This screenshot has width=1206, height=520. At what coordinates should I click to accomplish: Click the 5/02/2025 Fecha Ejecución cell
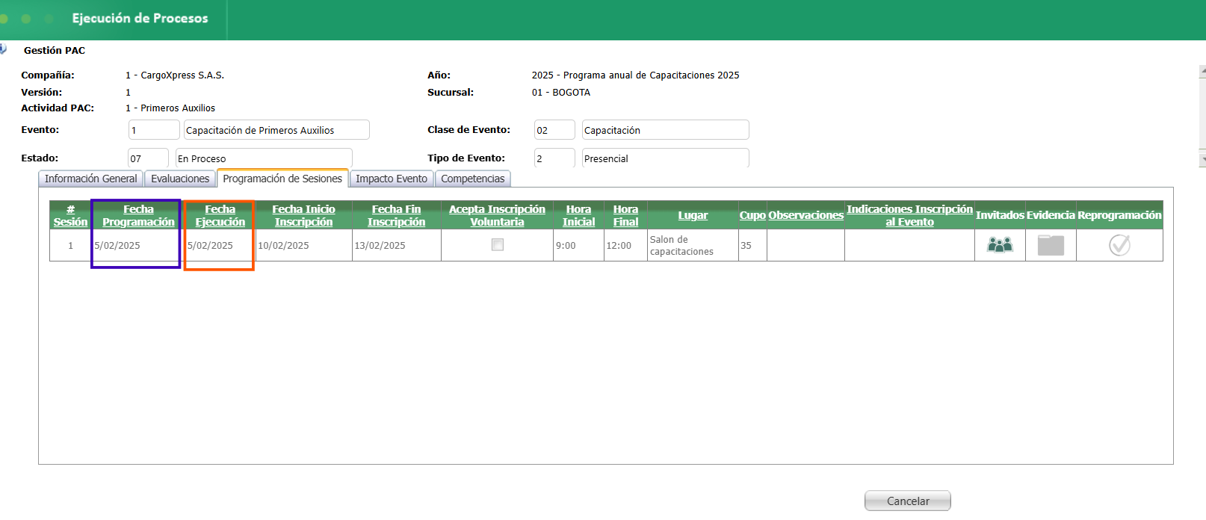[219, 245]
